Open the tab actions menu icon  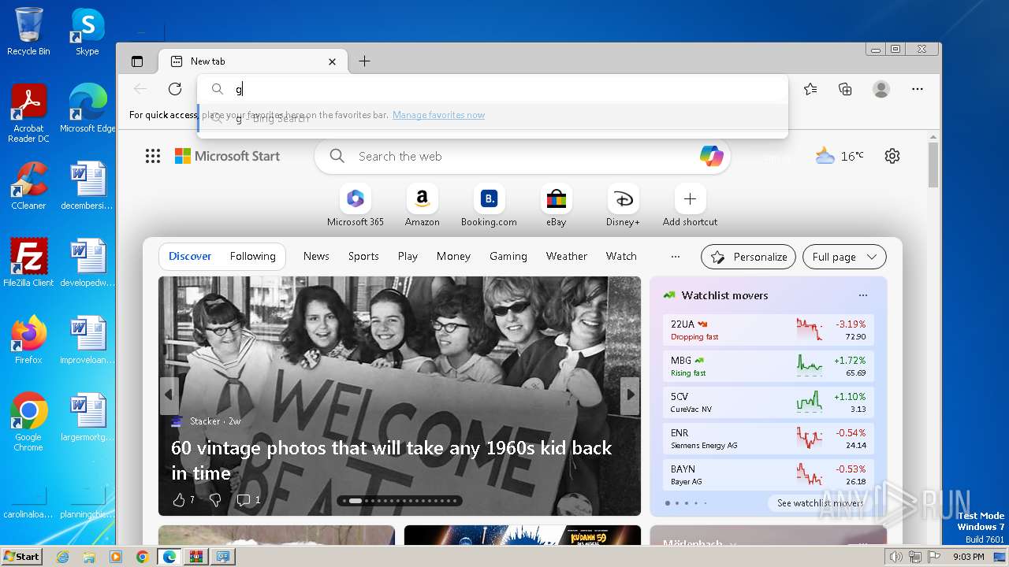pos(137,61)
